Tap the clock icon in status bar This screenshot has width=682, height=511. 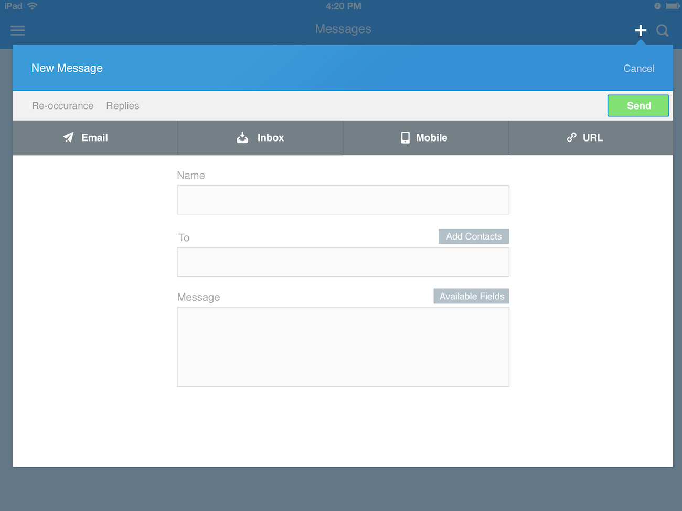657,6
